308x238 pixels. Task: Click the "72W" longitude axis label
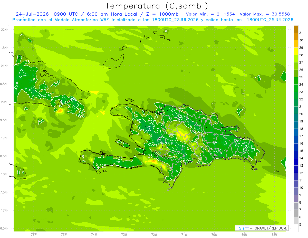(154, 234)
